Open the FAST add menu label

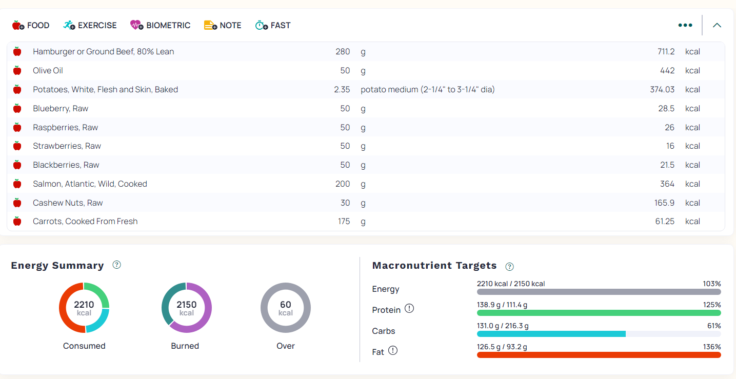click(281, 25)
